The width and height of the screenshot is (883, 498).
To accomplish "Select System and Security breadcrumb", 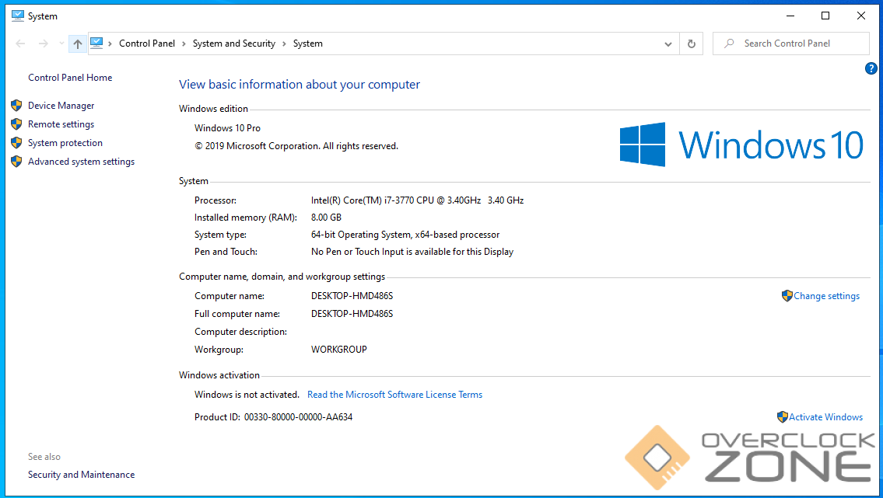I will click(233, 44).
